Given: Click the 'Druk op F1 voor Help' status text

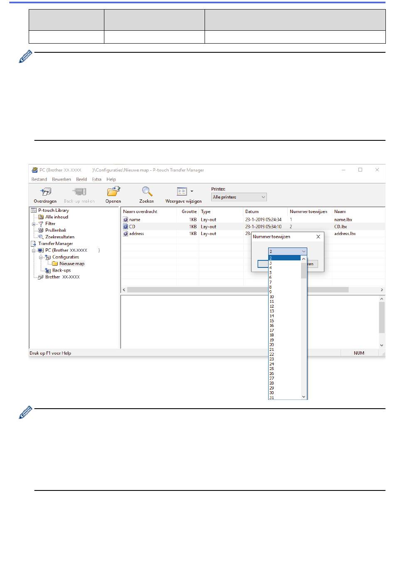Looking at the screenshot, I should [x=50, y=353].
